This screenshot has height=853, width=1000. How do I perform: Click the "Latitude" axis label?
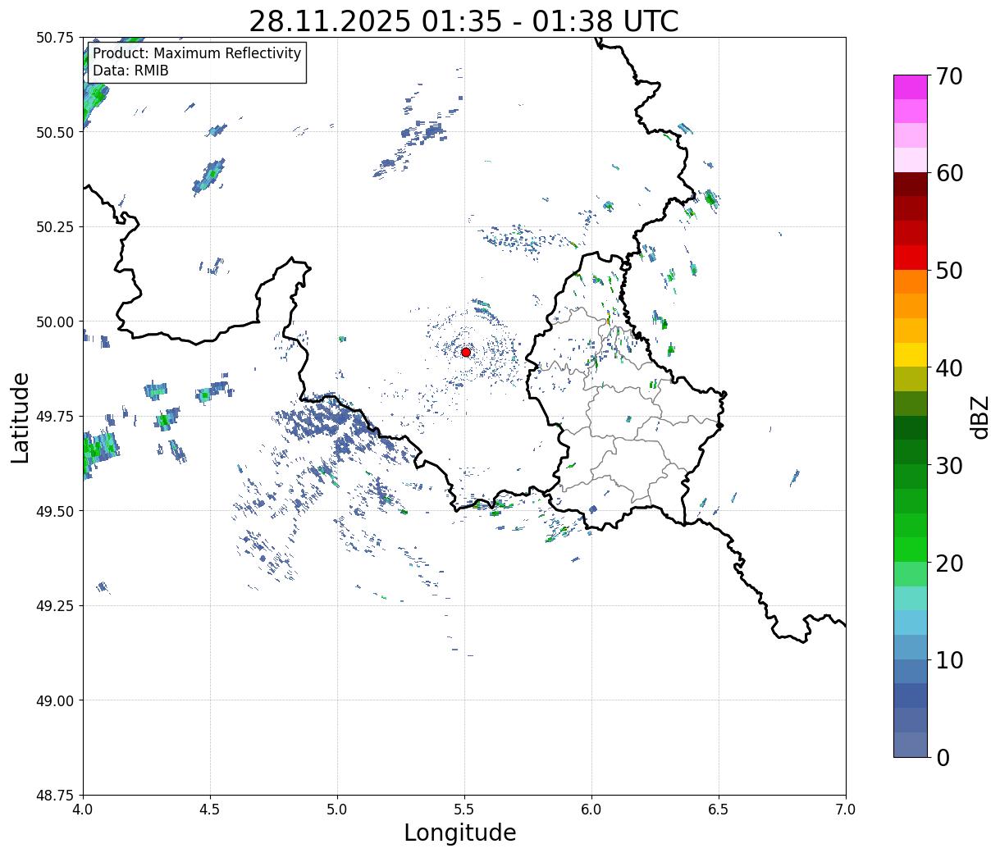pyautogui.click(x=21, y=417)
